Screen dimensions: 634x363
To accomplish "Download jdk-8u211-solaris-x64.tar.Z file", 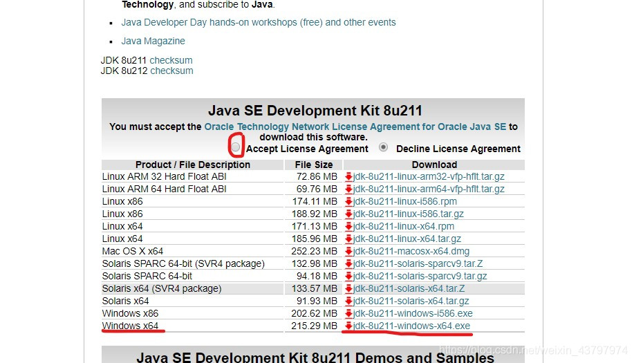I will tap(409, 288).
